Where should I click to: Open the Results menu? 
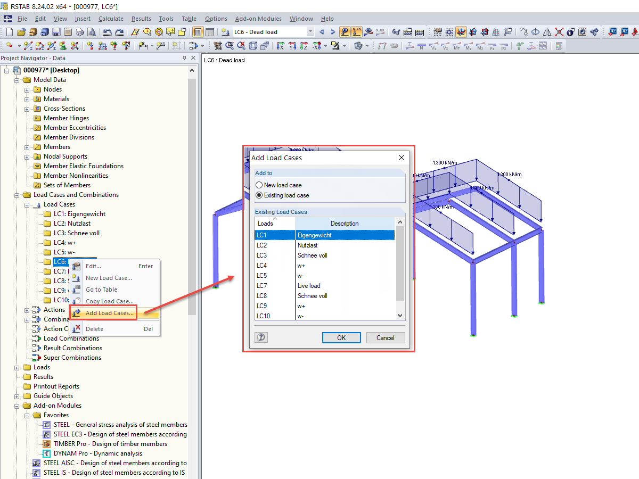click(141, 19)
